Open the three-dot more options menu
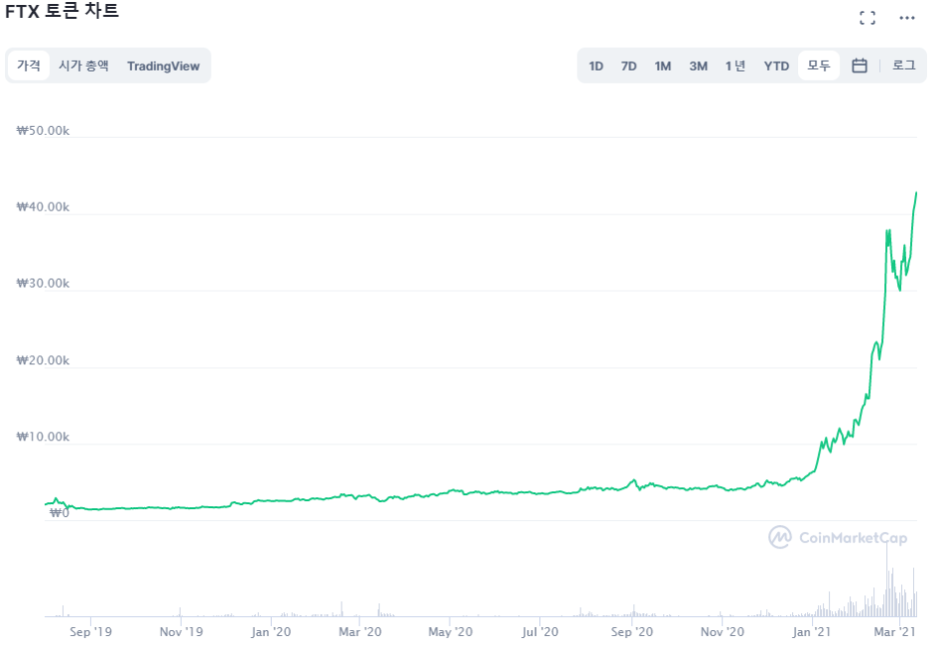Image resolution: width=935 pixels, height=647 pixels. (x=907, y=18)
